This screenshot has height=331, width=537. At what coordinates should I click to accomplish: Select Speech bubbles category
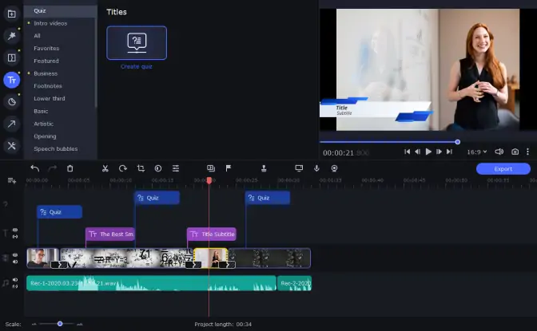click(55, 148)
